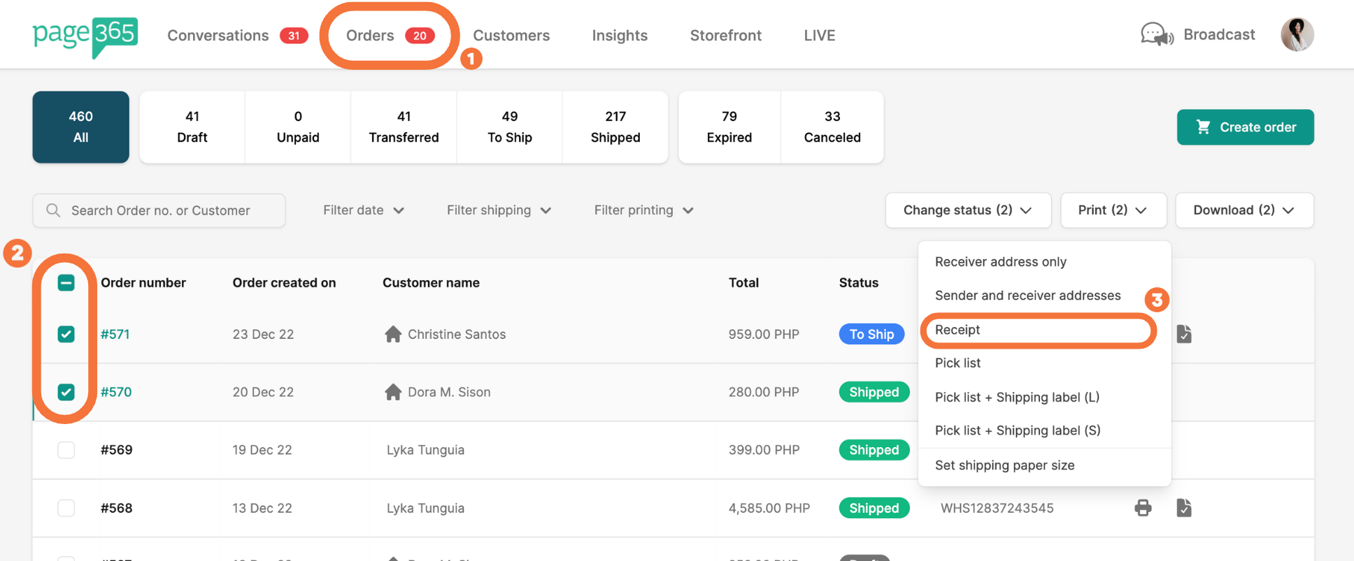1354x561 pixels.
Task: Expand the Filter date dropdown
Action: [x=363, y=210]
